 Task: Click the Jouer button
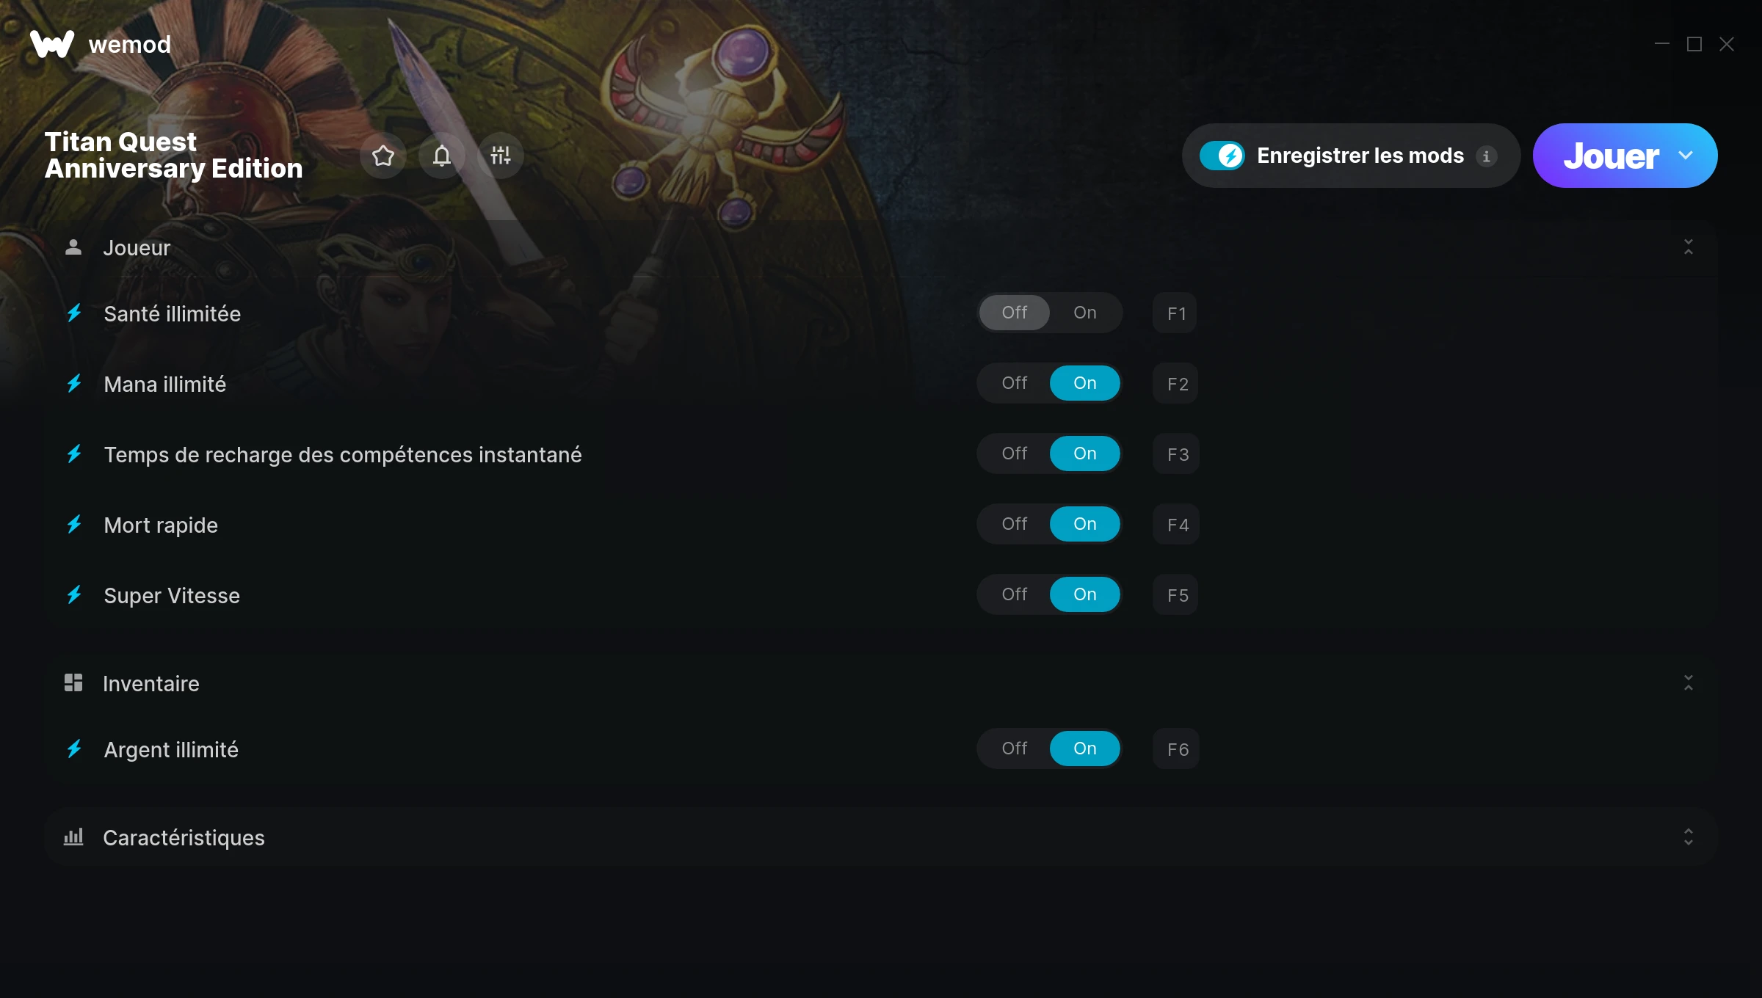[1611, 156]
